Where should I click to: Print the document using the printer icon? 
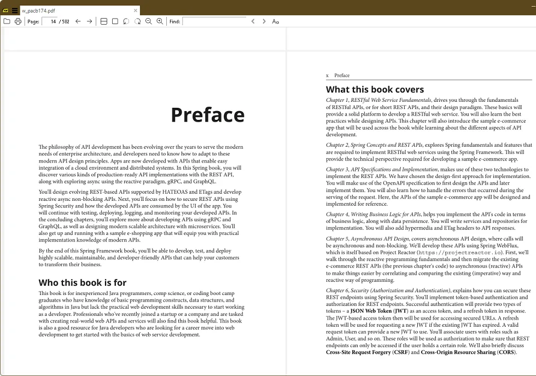click(18, 21)
